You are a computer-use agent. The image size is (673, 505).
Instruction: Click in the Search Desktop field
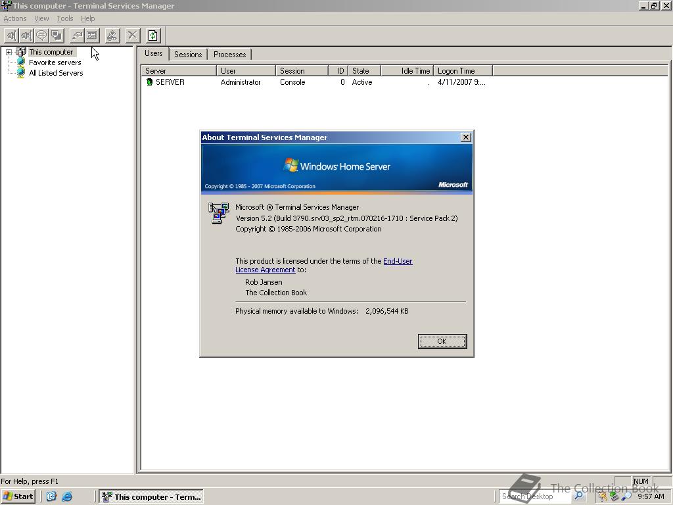[x=534, y=496]
